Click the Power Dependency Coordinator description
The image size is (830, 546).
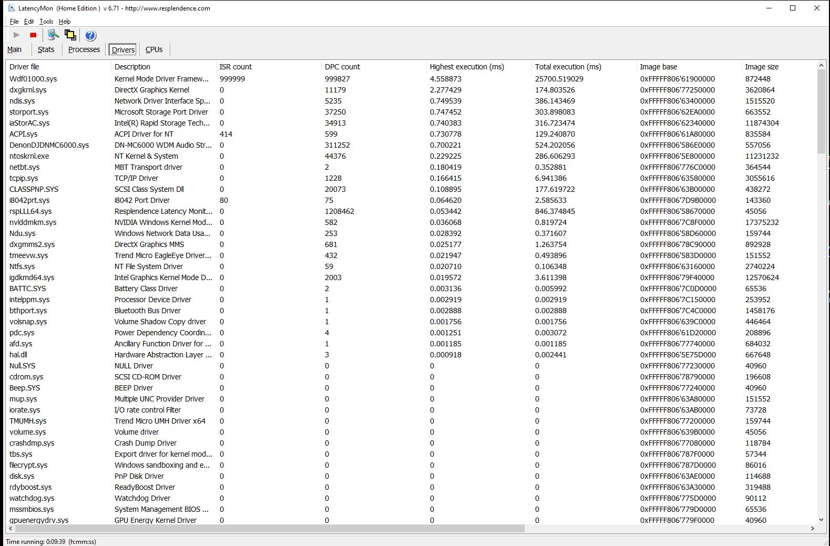click(x=163, y=333)
